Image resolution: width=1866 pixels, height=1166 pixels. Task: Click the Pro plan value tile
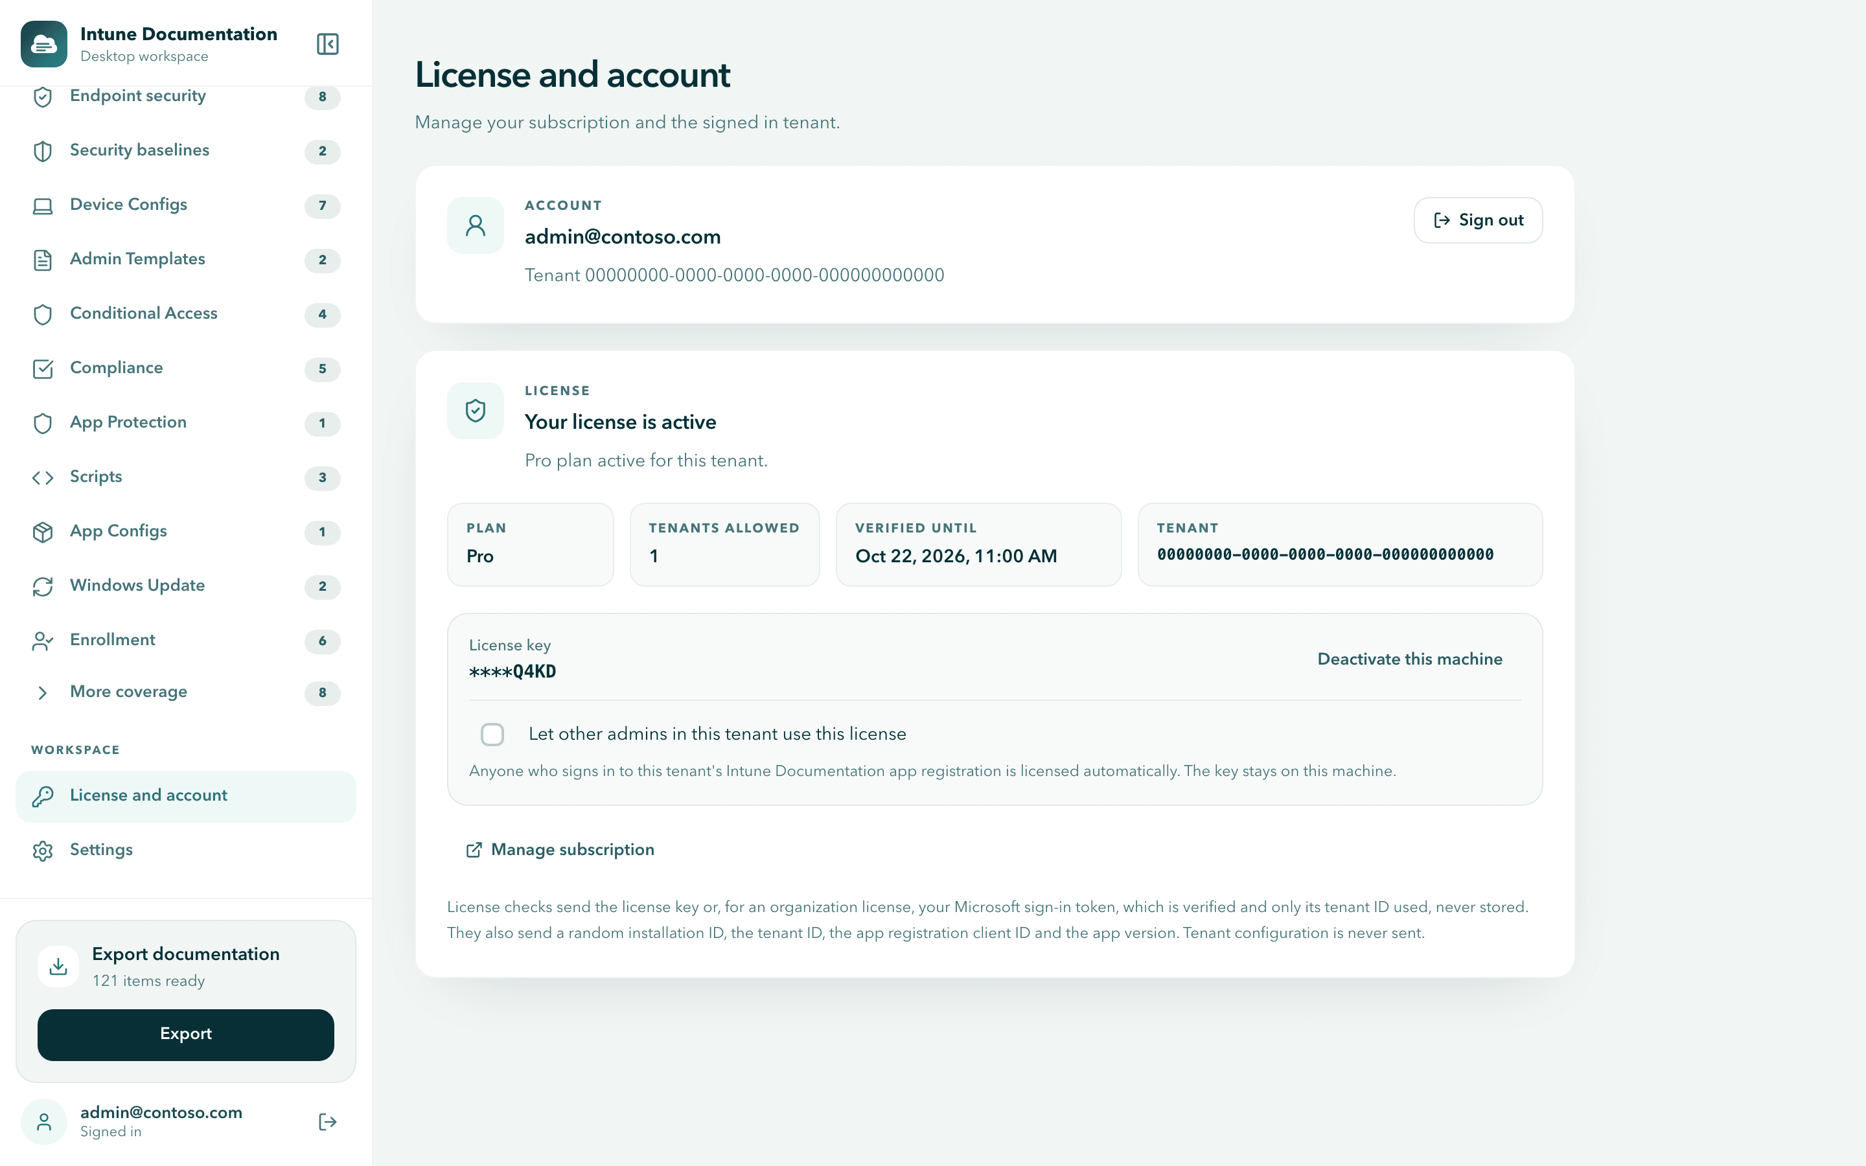pos(531,544)
